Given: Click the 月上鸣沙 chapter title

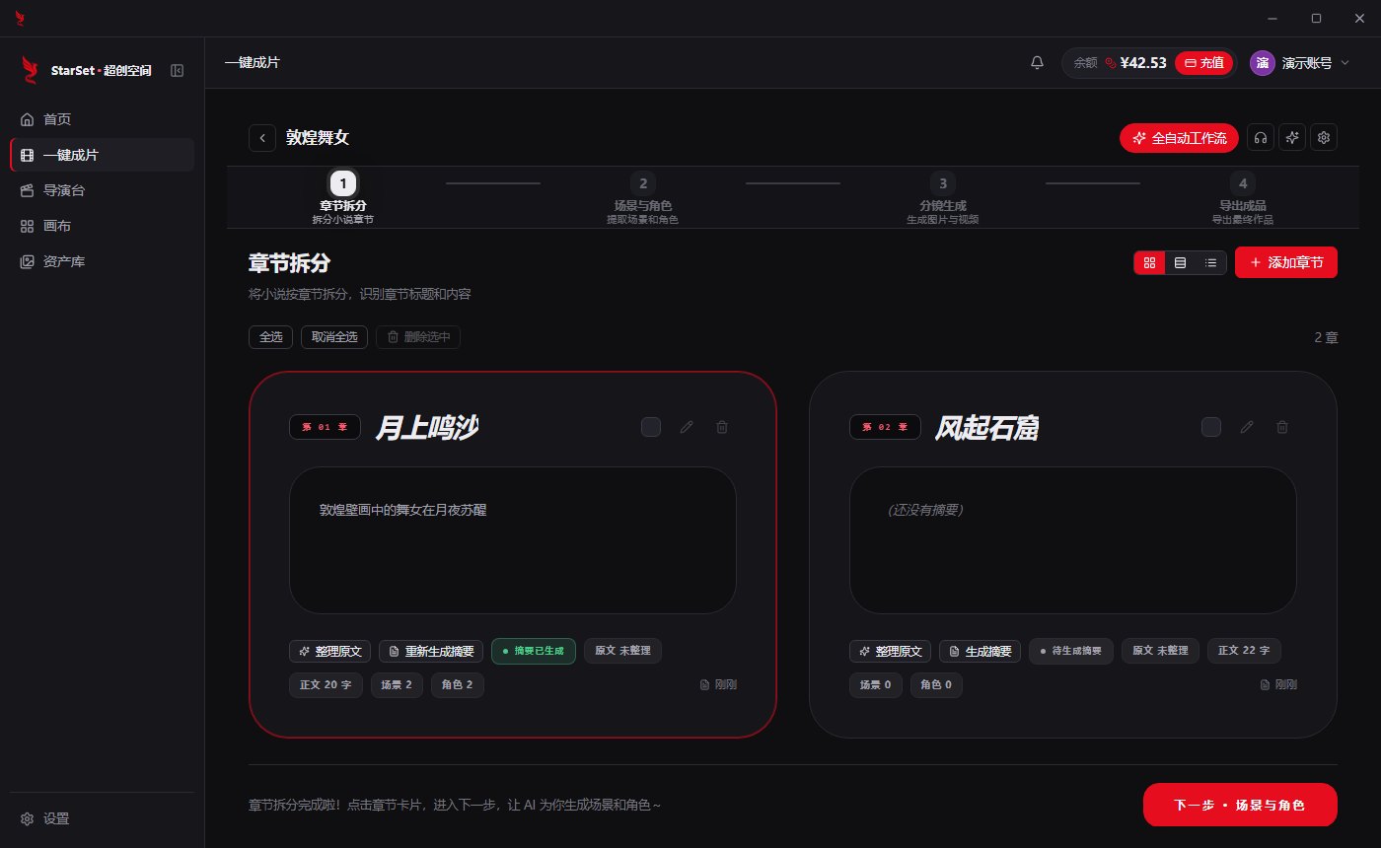Looking at the screenshot, I should [427, 427].
